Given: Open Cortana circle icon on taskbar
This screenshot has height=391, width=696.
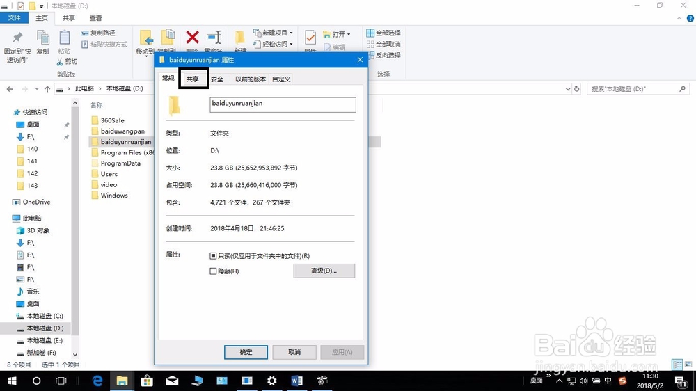Looking at the screenshot, I should click(36, 381).
